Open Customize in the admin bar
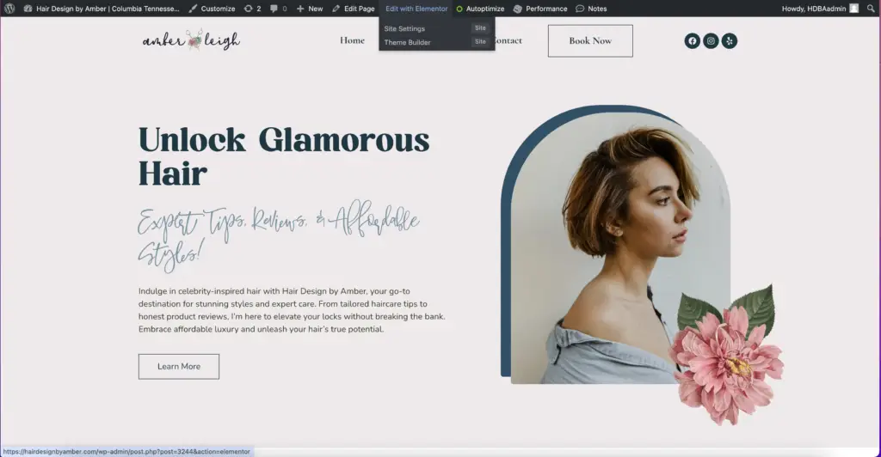The width and height of the screenshot is (881, 457). pos(212,9)
